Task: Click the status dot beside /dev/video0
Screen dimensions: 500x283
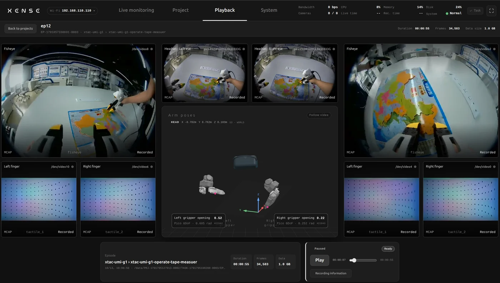Action: [x=494, y=166]
